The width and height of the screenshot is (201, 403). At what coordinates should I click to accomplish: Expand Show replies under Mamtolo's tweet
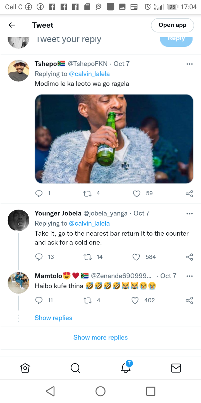click(53, 318)
